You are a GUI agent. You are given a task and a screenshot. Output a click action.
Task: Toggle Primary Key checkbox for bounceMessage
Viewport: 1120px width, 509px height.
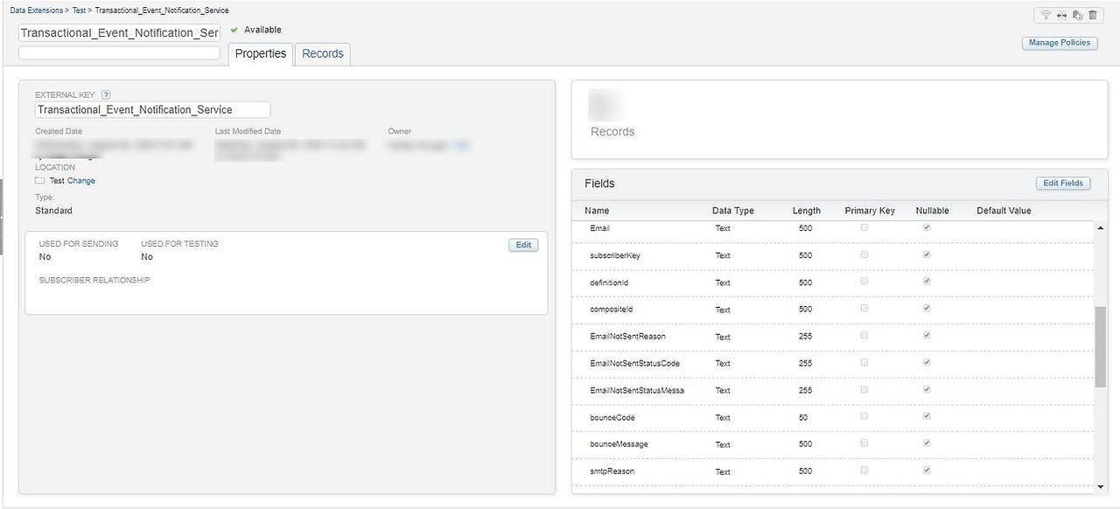[864, 443]
